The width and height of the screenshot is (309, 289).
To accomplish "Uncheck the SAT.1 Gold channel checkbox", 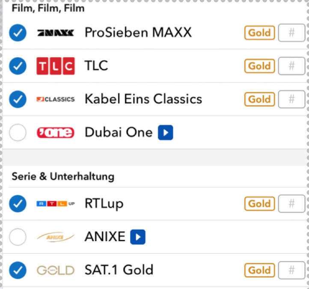I will (x=18, y=270).
